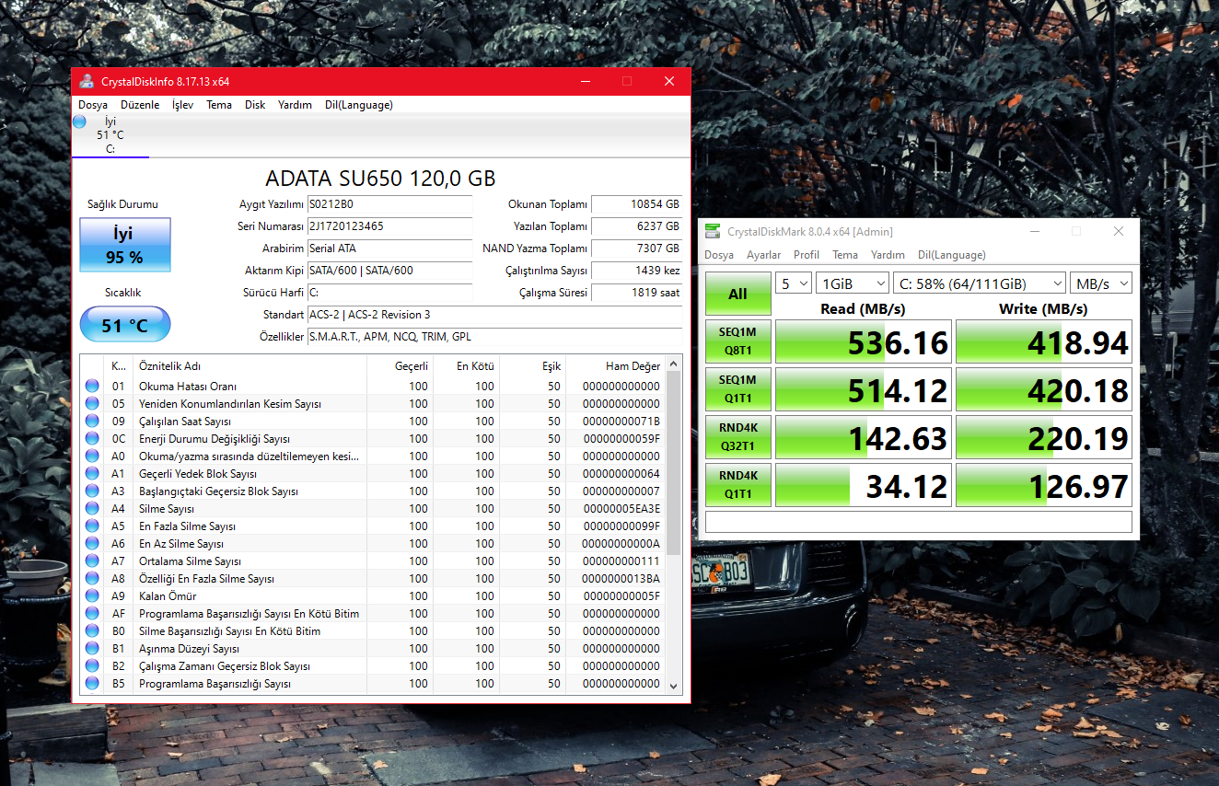Click the 51 °C temperature button
Screen dimensions: 1219x786
[x=125, y=324]
